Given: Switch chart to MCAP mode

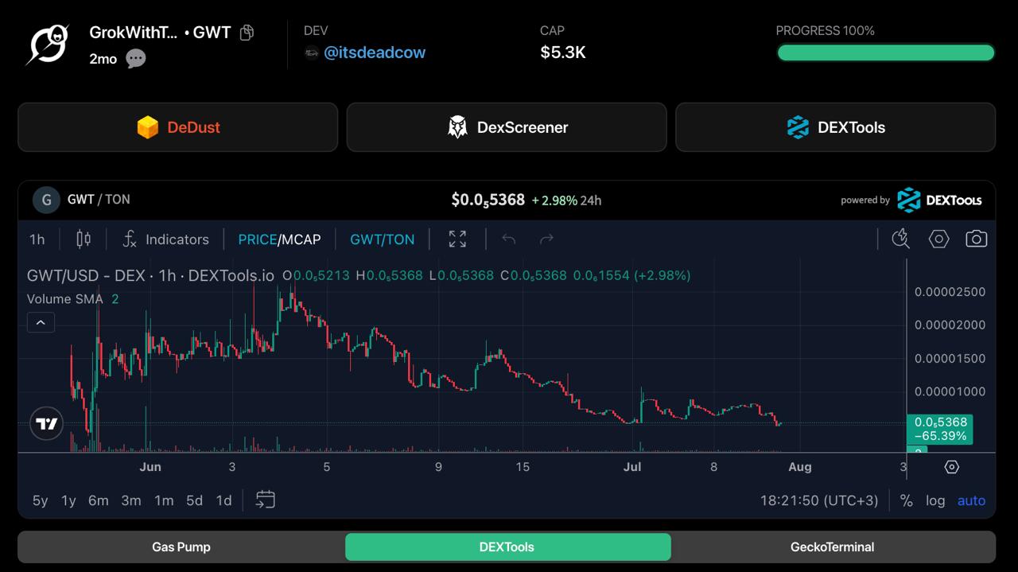Looking at the screenshot, I should pos(301,239).
